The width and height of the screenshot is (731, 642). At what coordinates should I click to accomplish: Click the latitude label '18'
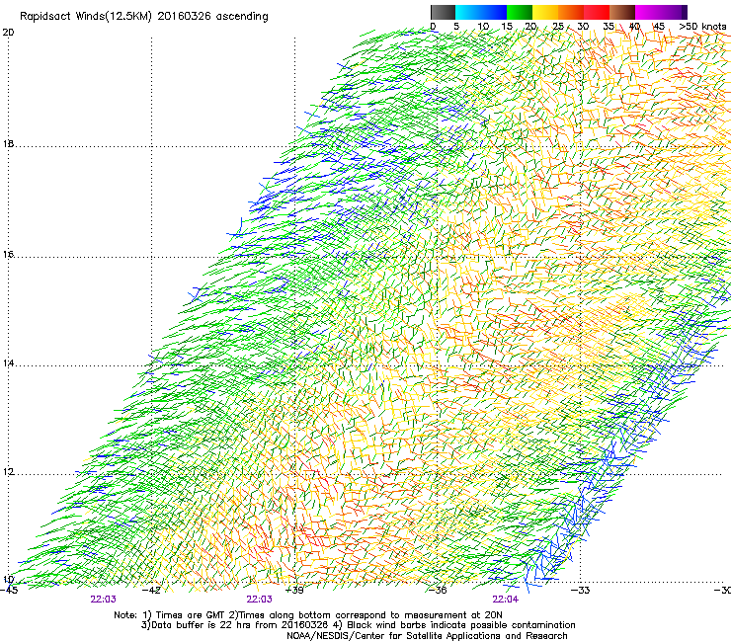8,143
